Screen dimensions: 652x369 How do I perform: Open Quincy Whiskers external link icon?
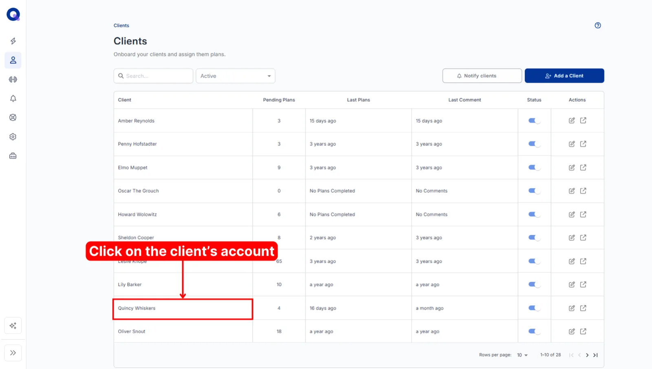[583, 308]
